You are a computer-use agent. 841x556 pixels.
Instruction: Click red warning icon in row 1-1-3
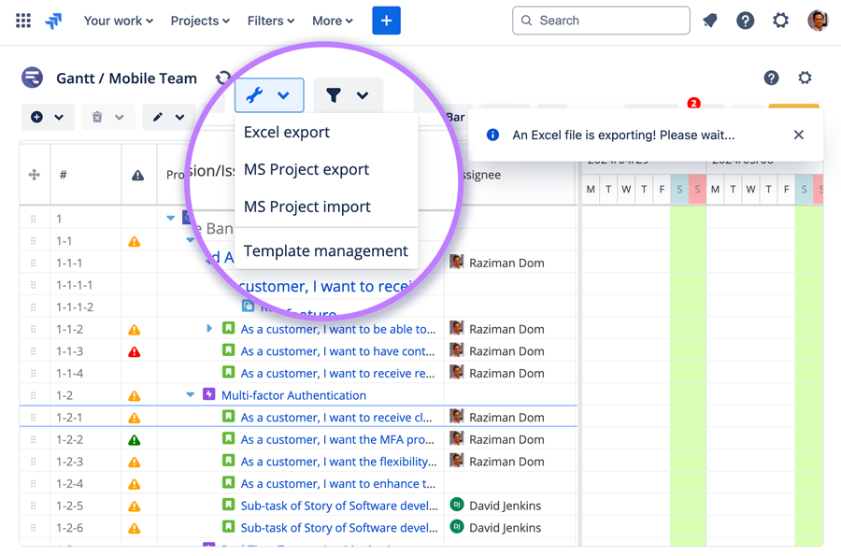click(134, 351)
